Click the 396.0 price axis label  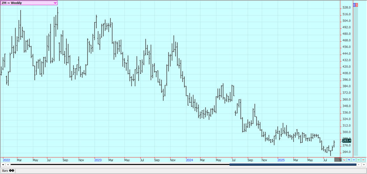(347, 80)
